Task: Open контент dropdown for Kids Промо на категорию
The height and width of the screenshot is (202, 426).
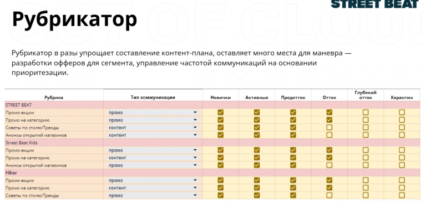Action: click(153, 158)
